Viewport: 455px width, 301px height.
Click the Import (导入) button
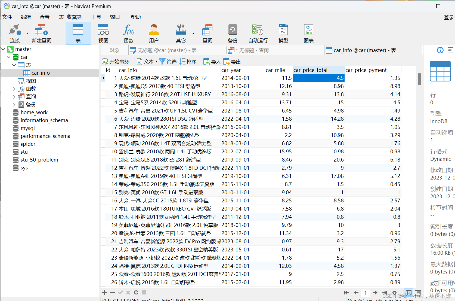(212, 62)
